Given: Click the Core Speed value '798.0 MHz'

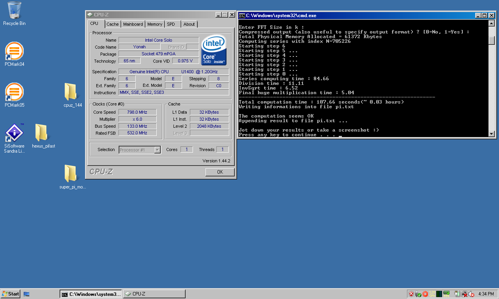Looking at the screenshot, I should click(x=137, y=112).
